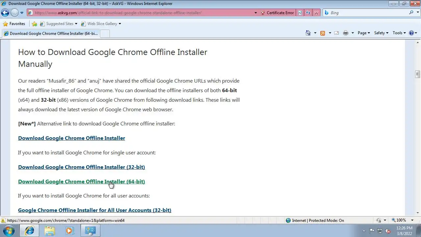Expand the address bar autocomplete dropdown

click(x=256, y=13)
